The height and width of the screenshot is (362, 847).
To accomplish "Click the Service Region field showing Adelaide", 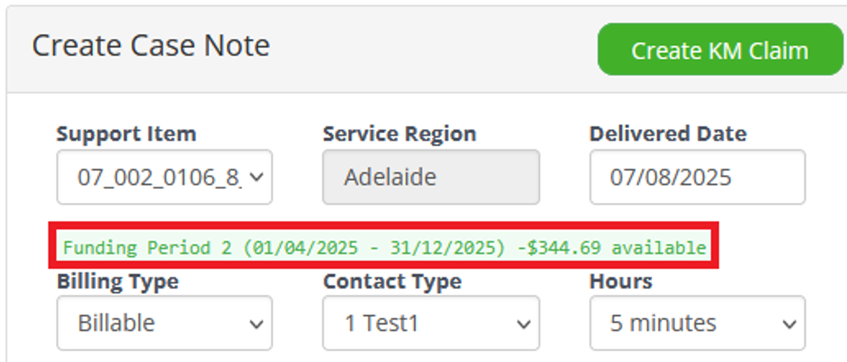I will tap(430, 177).
